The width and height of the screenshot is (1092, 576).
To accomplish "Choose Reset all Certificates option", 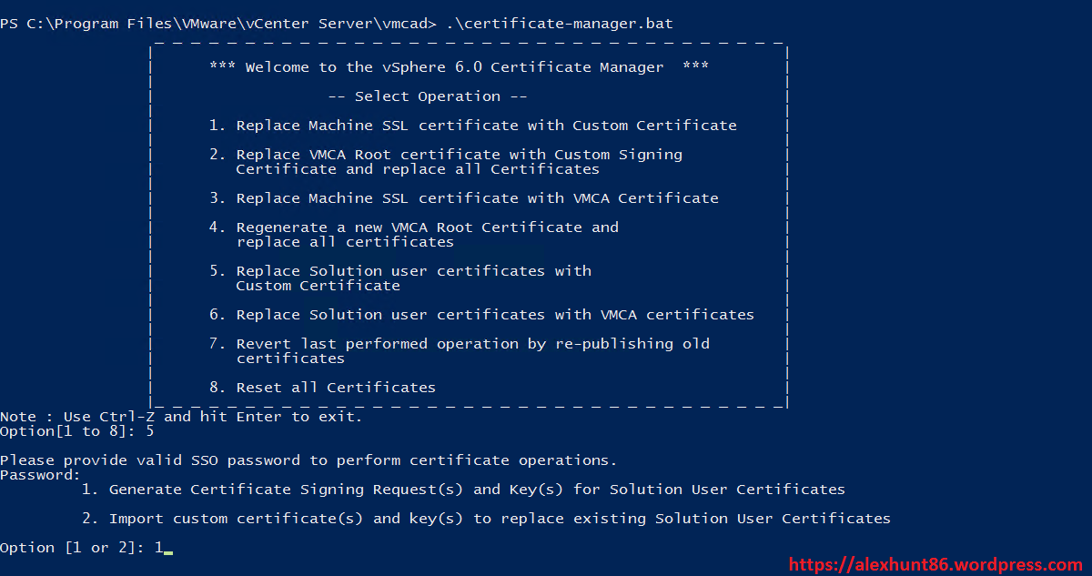I will pos(336,388).
